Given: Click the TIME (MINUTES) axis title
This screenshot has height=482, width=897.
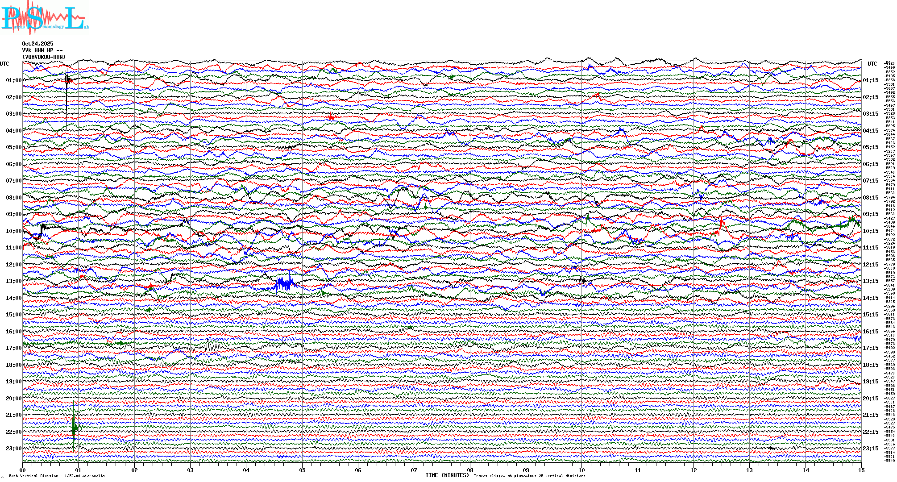Looking at the screenshot, I should click(447, 475).
